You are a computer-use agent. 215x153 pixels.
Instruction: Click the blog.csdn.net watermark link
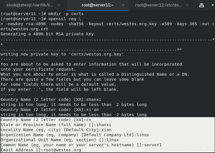pyautogui.click(x=182, y=148)
